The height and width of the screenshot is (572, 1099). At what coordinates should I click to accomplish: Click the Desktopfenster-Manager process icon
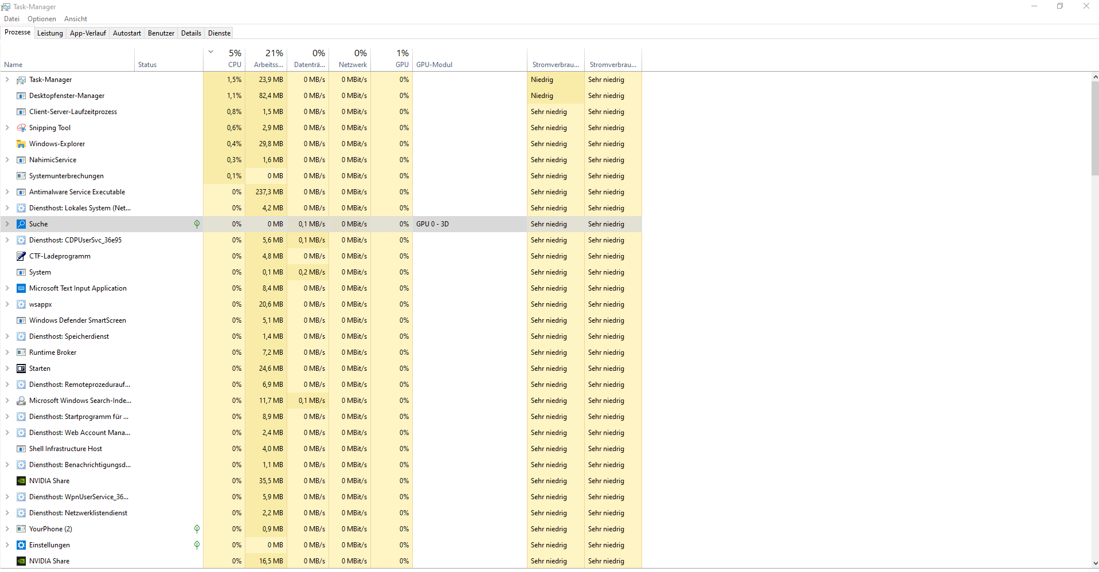[x=21, y=96]
